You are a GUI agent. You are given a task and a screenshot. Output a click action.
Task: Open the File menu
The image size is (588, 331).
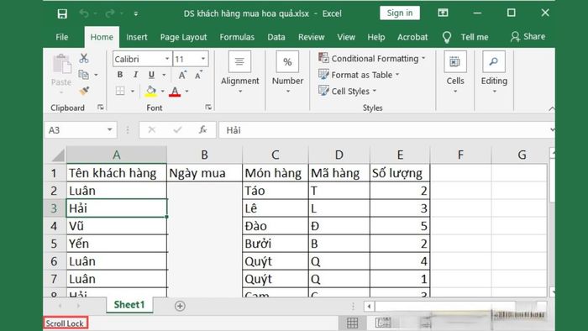[x=62, y=37]
